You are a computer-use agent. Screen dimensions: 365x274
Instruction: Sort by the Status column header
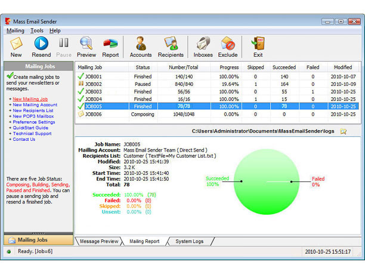(143, 67)
